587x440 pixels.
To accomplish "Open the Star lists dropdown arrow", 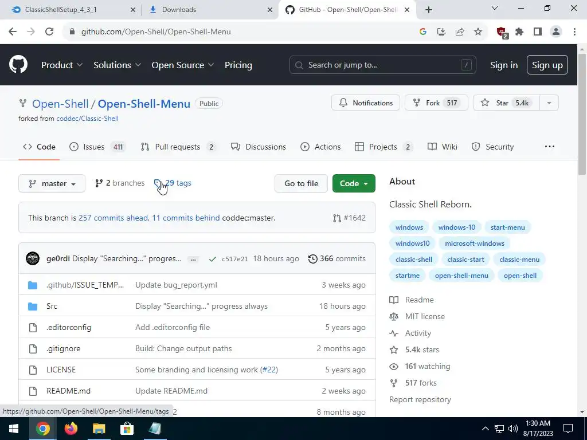I will (x=549, y=103).
